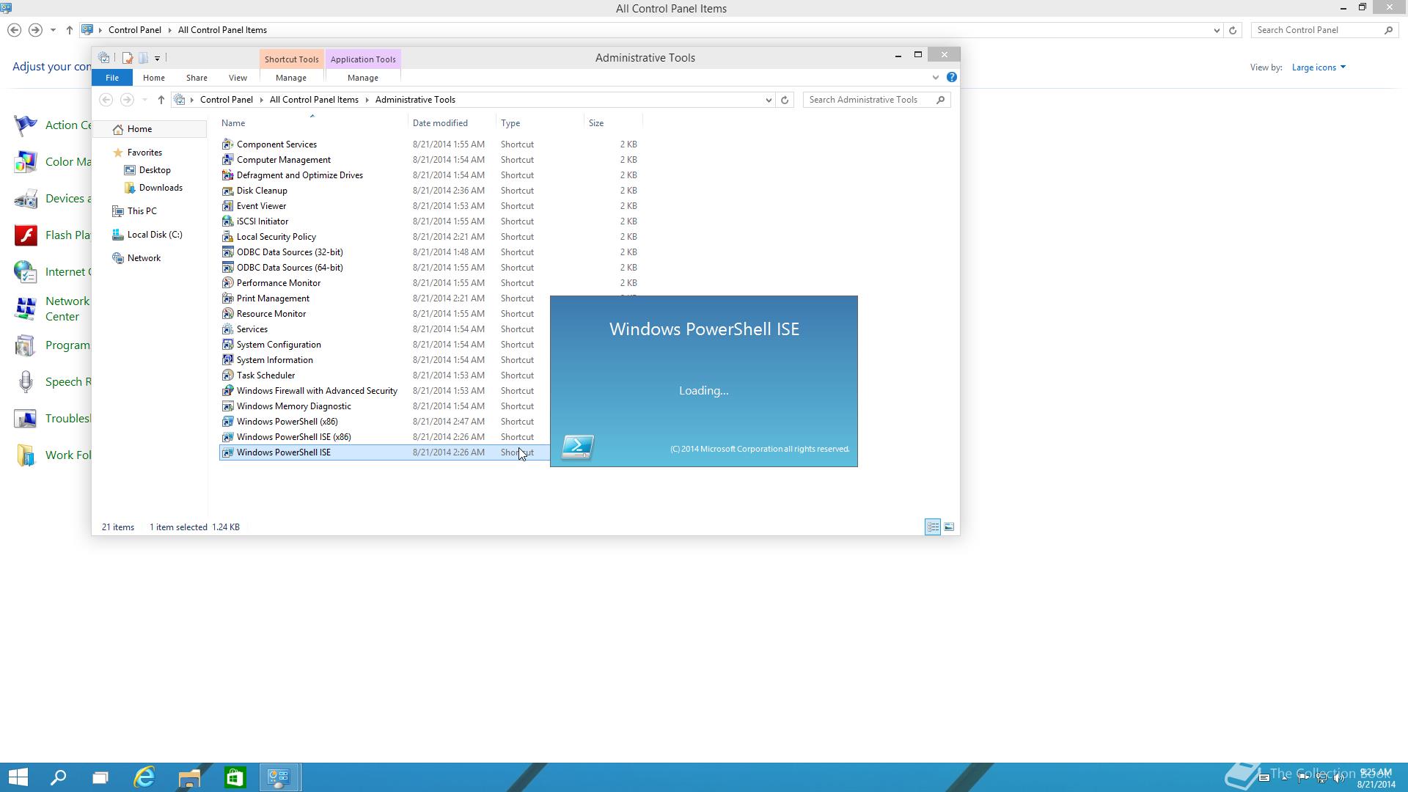Select Network in the navigation pane
The image size is (1408, 792).
[144, 258]
